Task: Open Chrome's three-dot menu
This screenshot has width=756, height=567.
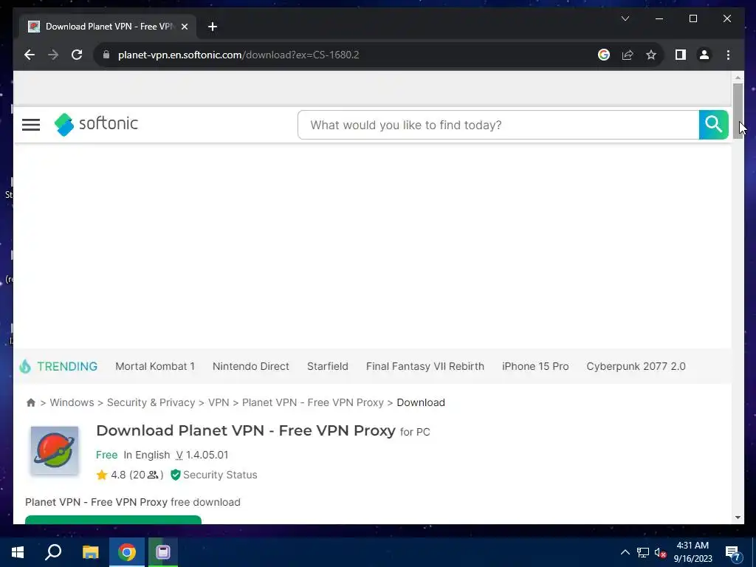Action: (728, 55)
